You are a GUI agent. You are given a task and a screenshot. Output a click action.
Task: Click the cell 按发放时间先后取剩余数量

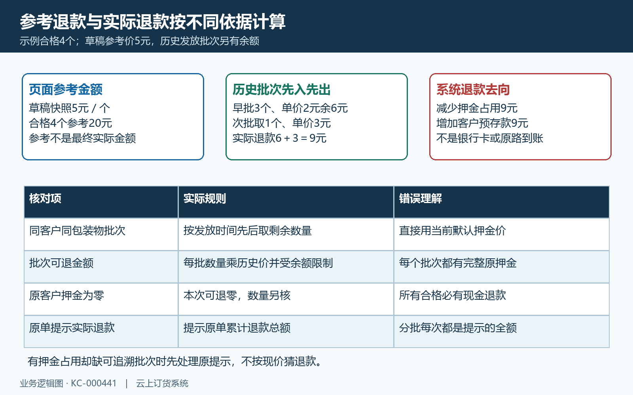[286, 234]
